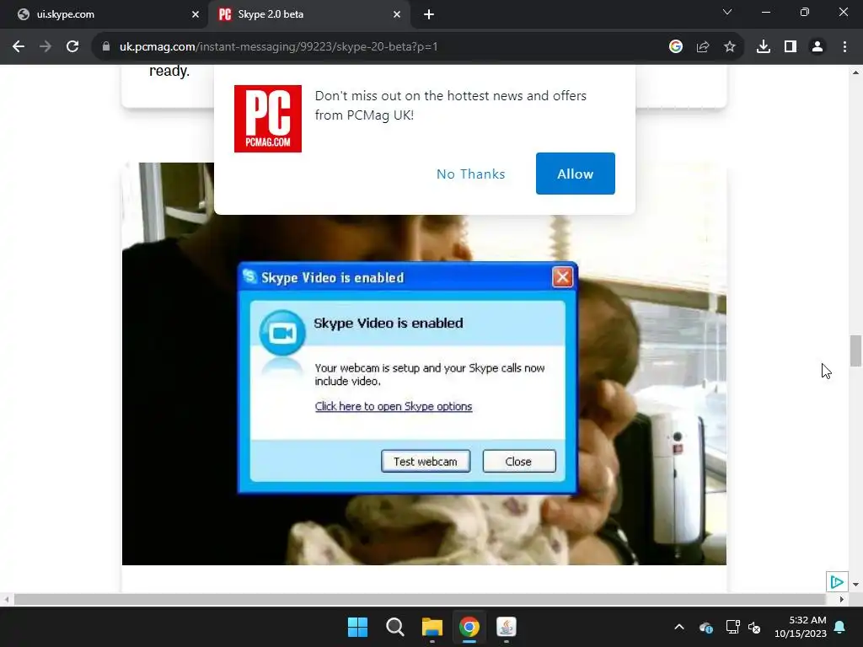The width and height of the screenshot is (863, 647).
Task: Click the OneDrive cloud tray icon
Action: 706,627
